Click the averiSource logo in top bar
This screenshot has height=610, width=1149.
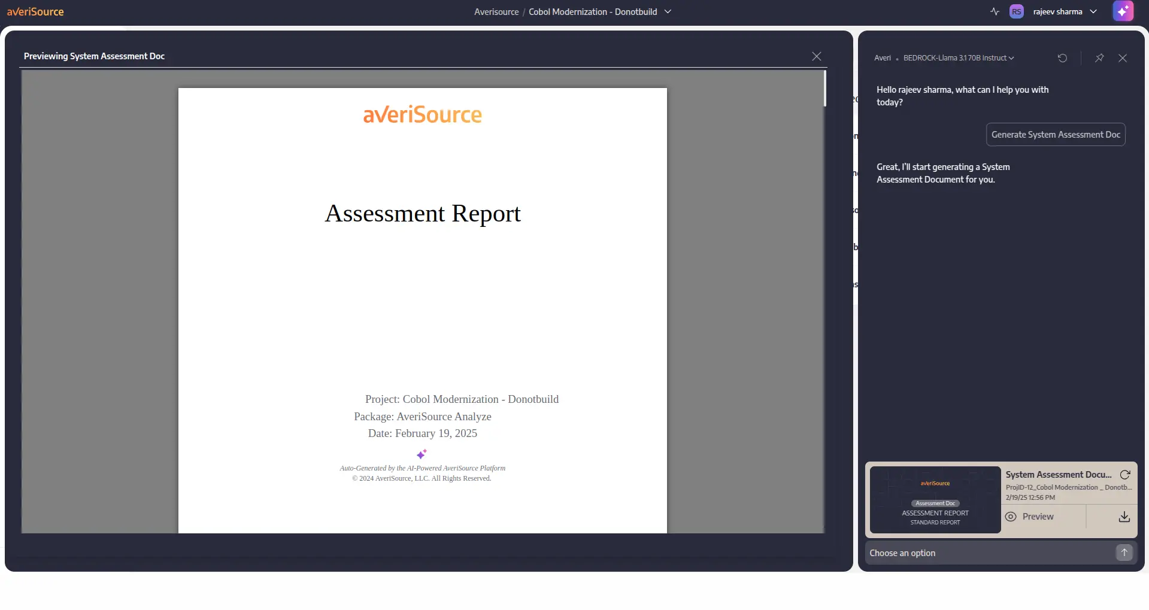click(x=35, y=11)
